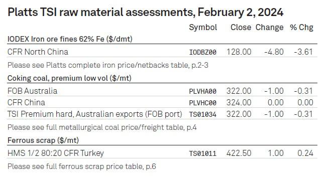
Task: Select the Close column header
Action: tap(241, 28)
